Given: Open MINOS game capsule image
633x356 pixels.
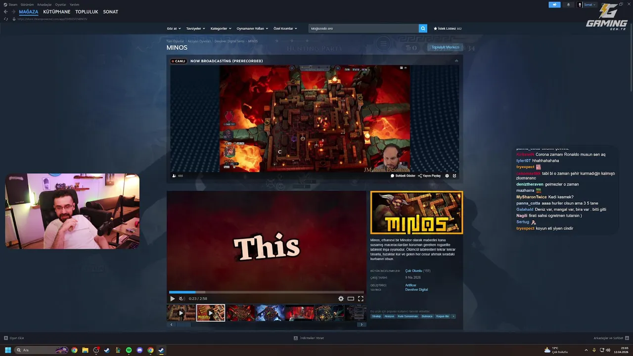Looking at the screenshot, I should (x=416, y=213).
